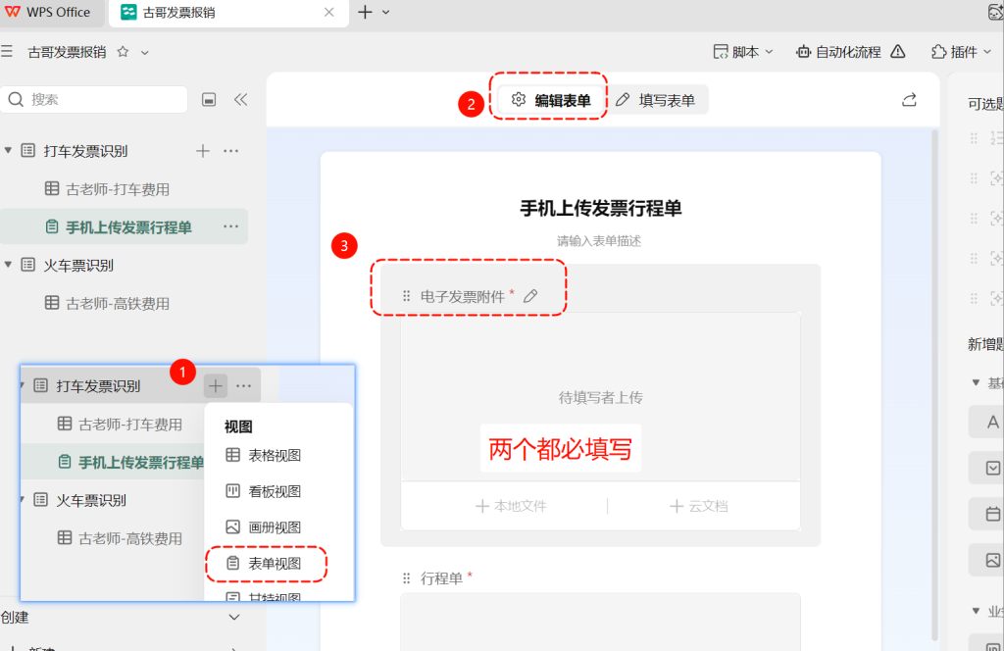Open 自动化流程
Screen dimensions: 1004x651
(838, 52)
